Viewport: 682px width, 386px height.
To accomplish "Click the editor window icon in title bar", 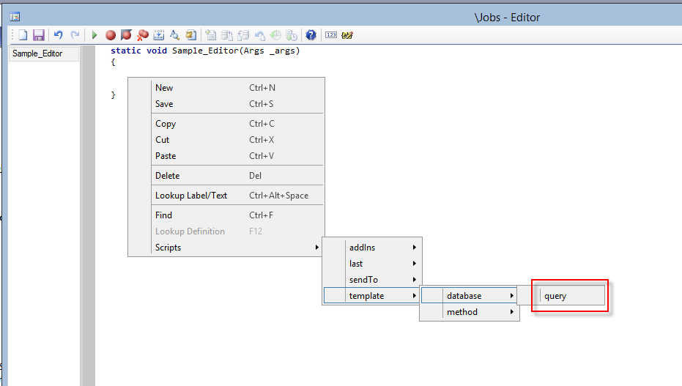I will (x=15, y=17).
